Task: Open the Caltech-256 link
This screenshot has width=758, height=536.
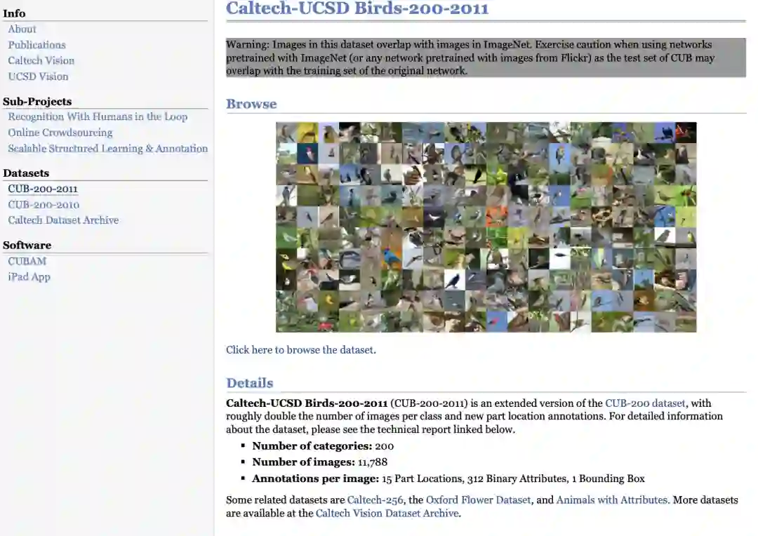Action: click(x=375, y=500)
